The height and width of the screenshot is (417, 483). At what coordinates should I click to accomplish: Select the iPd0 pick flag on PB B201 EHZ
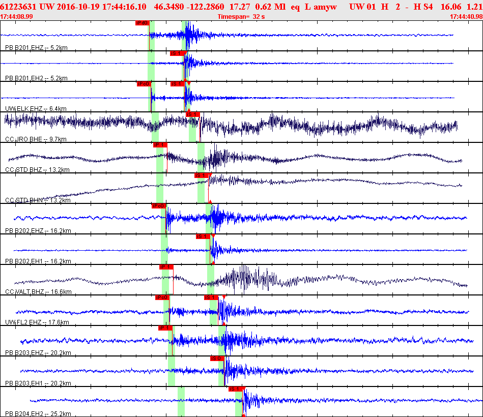[143, 23]
